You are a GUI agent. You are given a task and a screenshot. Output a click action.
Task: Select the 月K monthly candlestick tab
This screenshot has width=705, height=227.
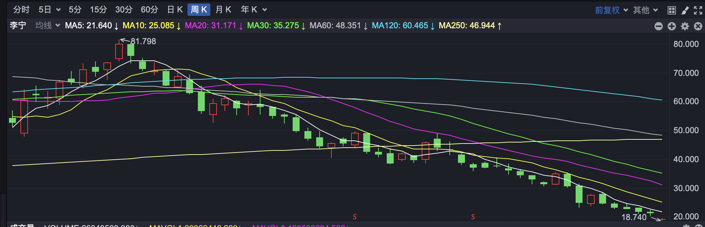pos(223,10)
